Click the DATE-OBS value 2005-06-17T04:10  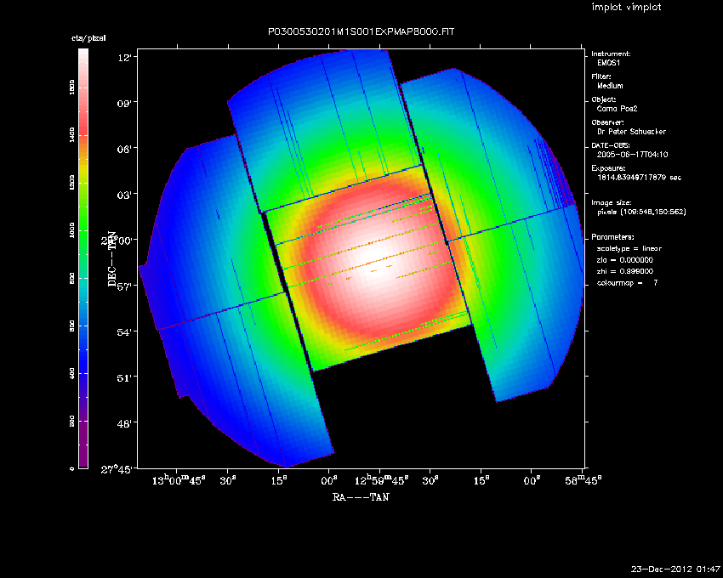626,155
